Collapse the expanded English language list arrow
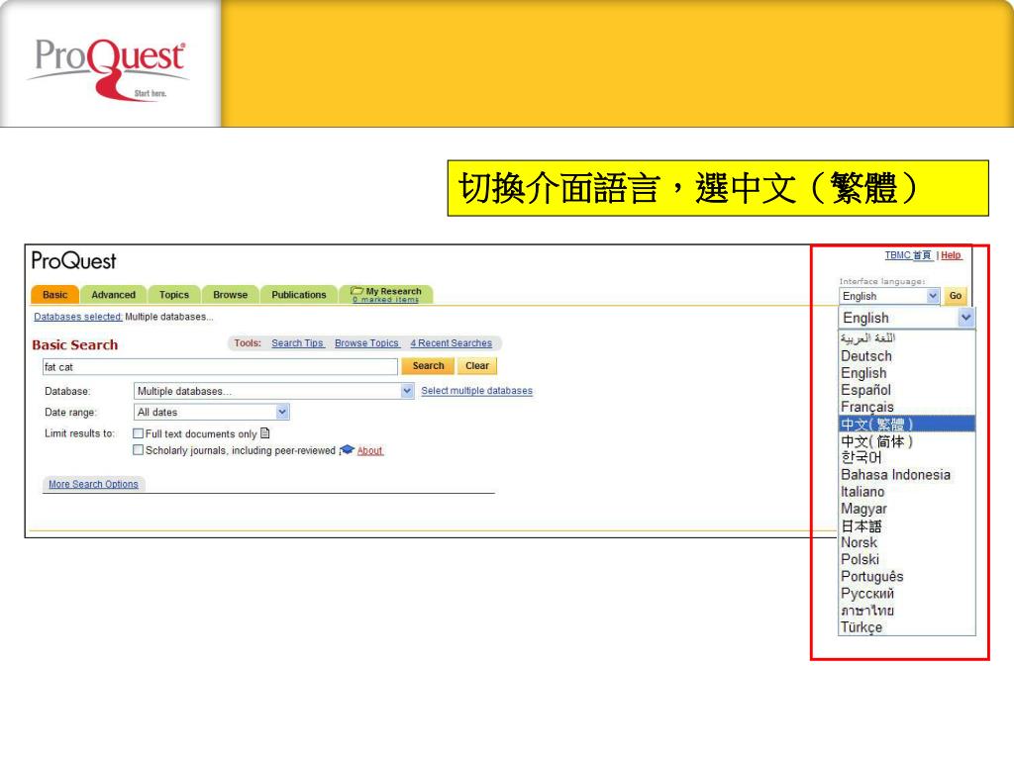1014x760 pixels. point(966,318)
